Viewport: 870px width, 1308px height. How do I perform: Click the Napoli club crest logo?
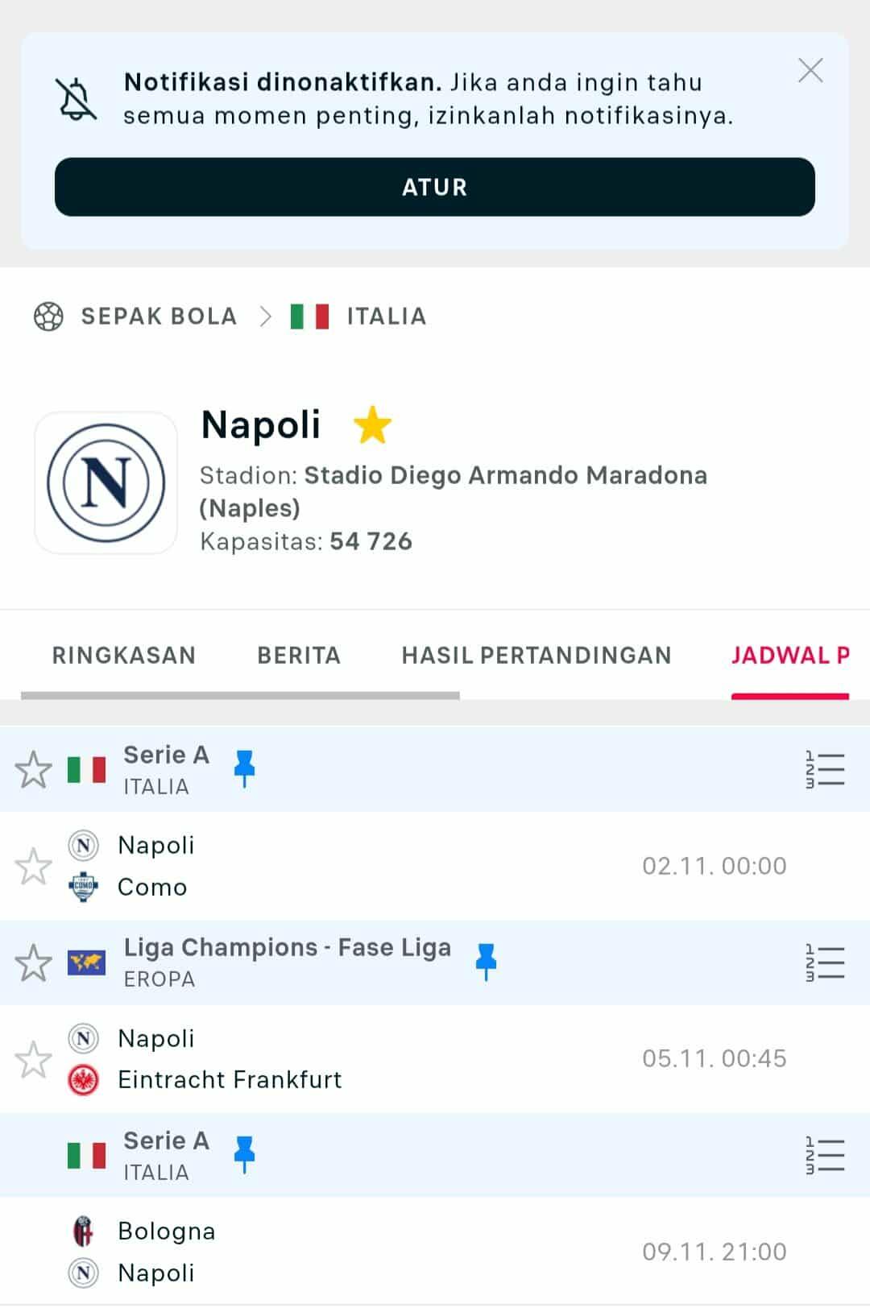tap(106, 483)
